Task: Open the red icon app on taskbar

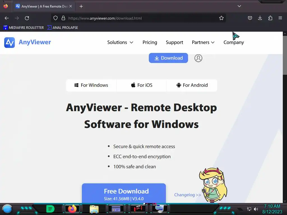Action: tap(138, 209)
